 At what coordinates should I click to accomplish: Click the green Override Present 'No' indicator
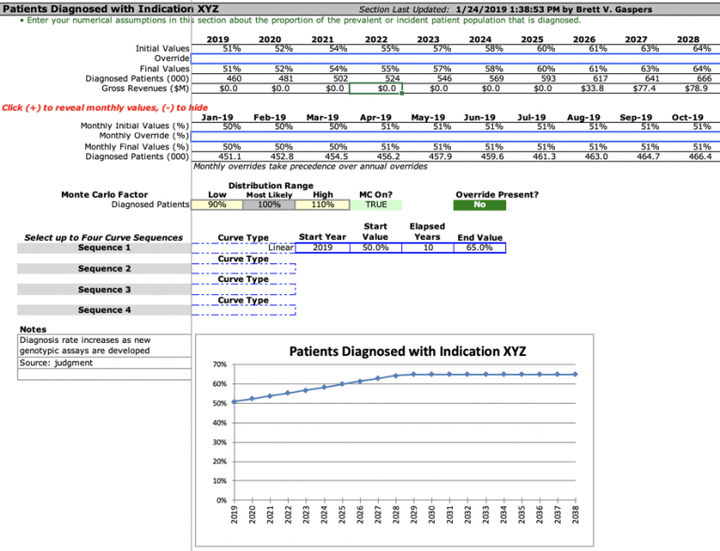(479, 204)
